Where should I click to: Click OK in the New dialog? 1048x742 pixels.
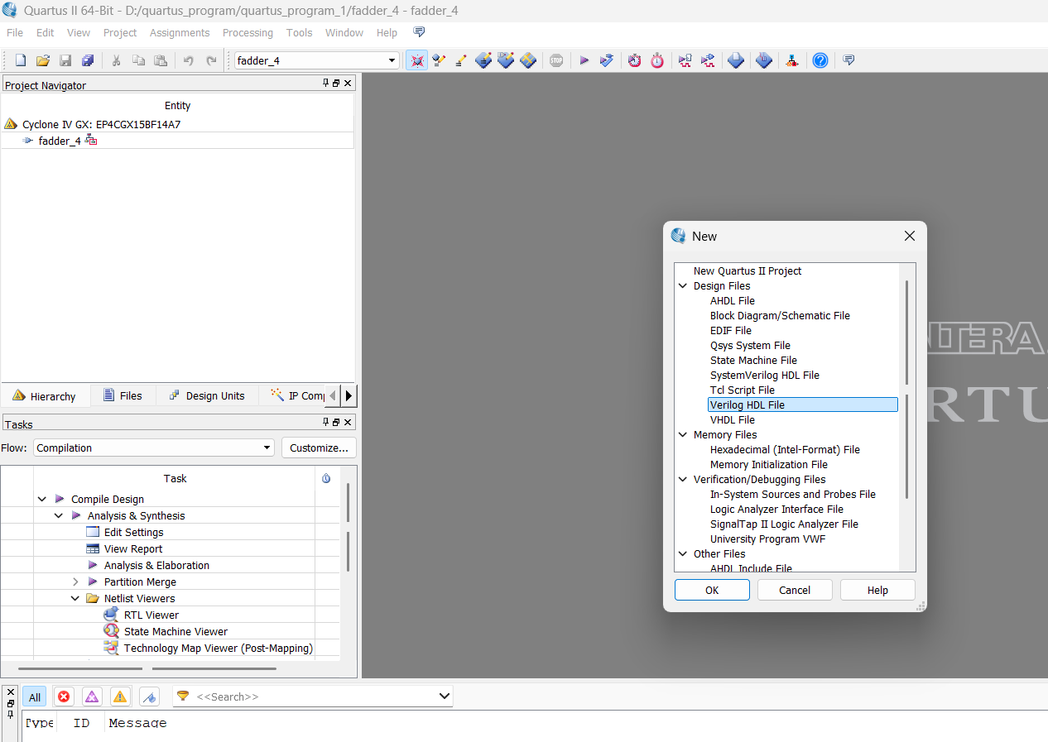point(712,590)
